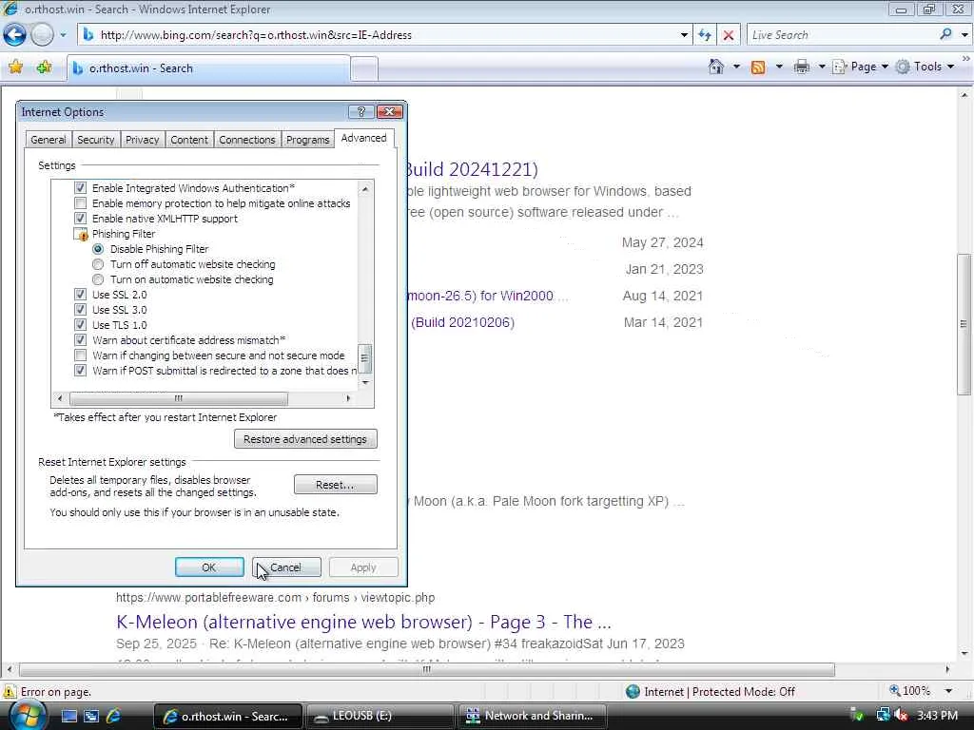The width and height of the screenshot is (974, 730).
Task: Switch to Security tab
Action: (x=96, y=140)
